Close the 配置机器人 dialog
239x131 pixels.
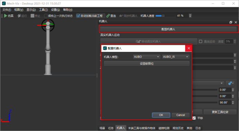(x=189, y=48)
